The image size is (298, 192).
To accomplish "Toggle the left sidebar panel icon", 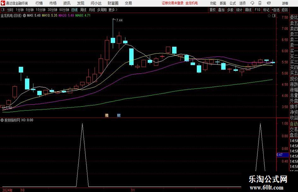I will (x=3, y=10).
